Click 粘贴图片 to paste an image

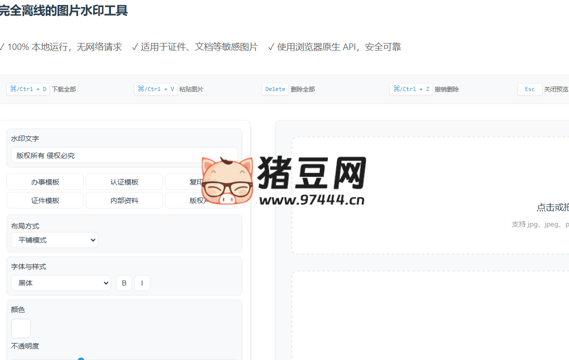click(191, 89)
